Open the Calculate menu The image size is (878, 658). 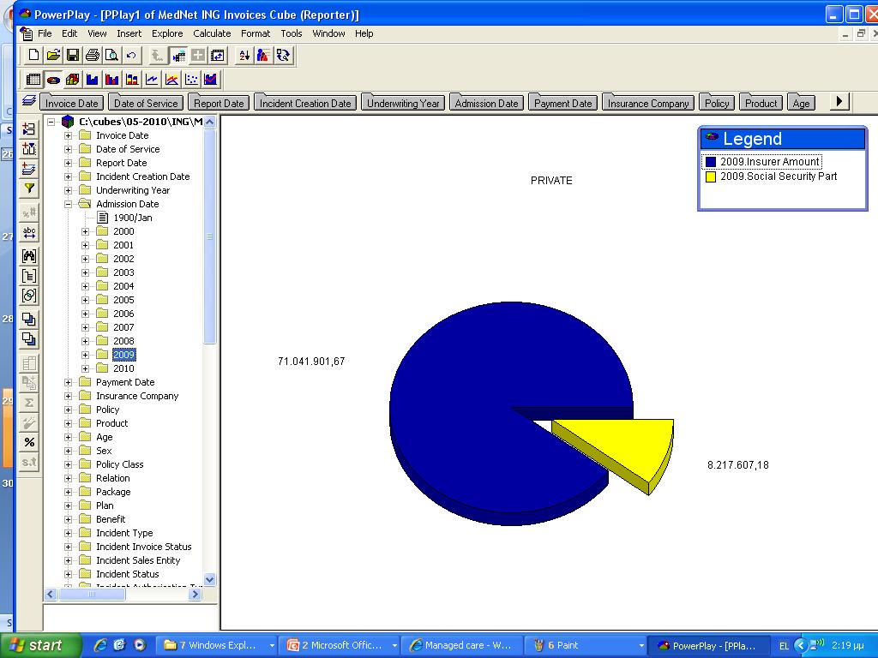click(x=212, y=33)
